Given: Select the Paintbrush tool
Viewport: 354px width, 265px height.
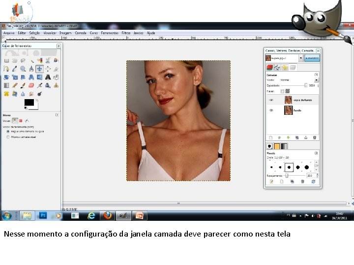Looking at the screenshot, I should point(23,85).
